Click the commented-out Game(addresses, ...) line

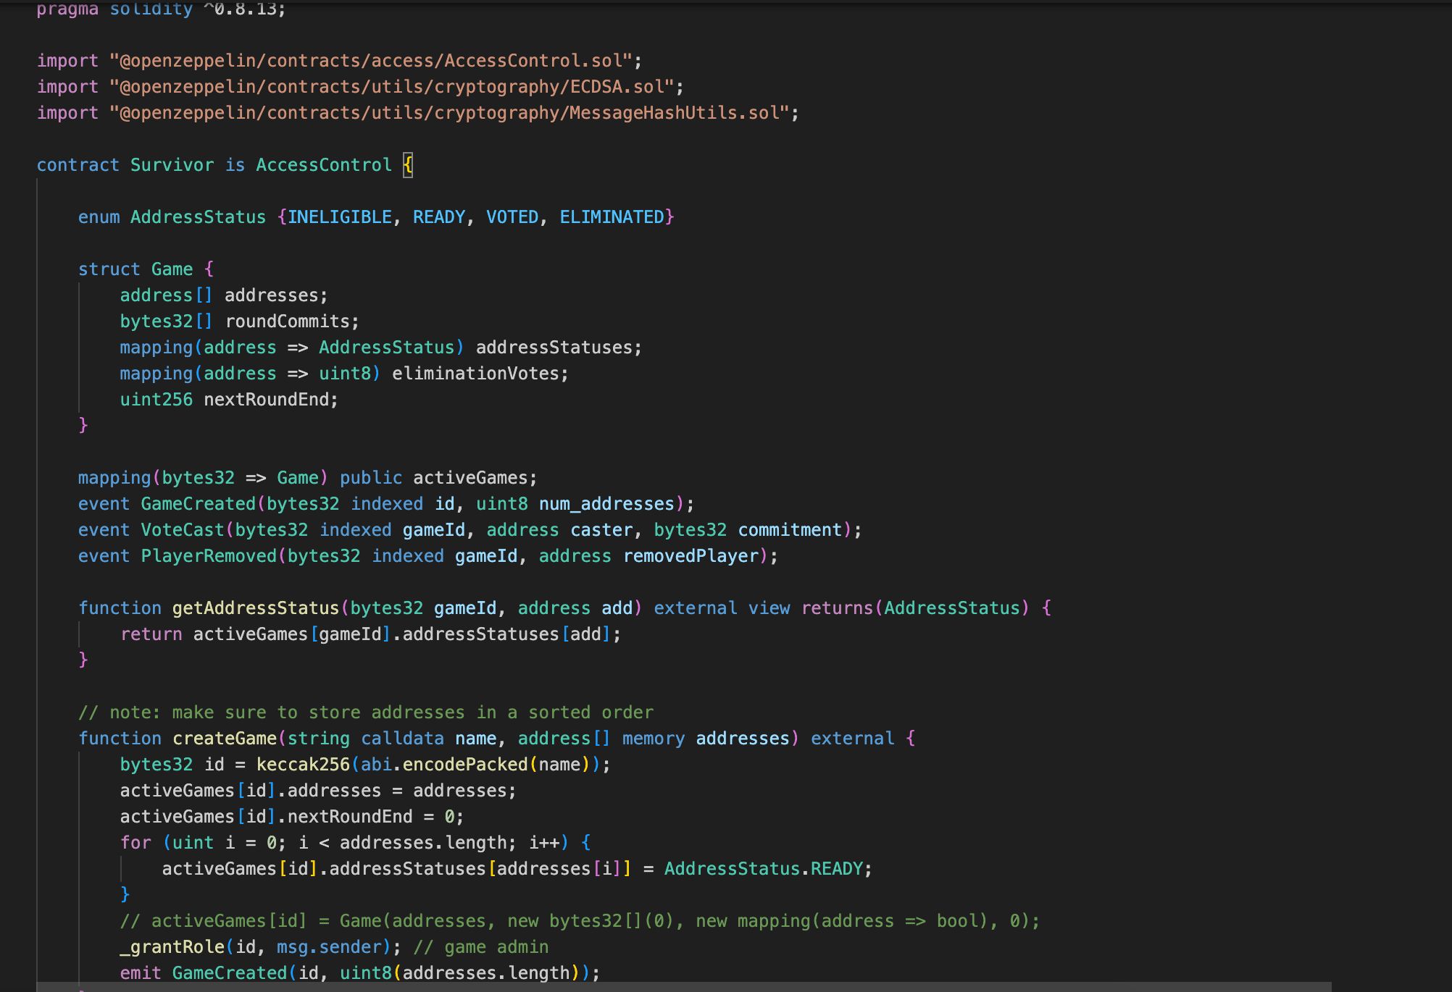pyautogui.click(x=580, y=921)
